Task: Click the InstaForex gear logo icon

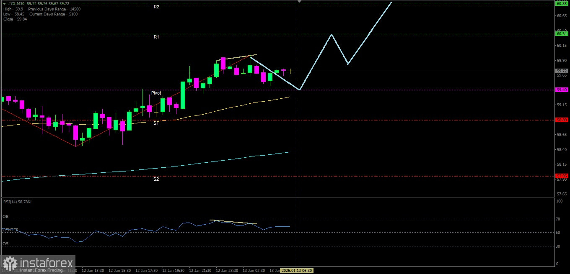Action: click(x=9, y=264)
